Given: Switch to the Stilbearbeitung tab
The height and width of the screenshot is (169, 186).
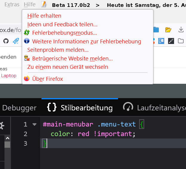Looking at the screenshot, I should click(80, 108).
